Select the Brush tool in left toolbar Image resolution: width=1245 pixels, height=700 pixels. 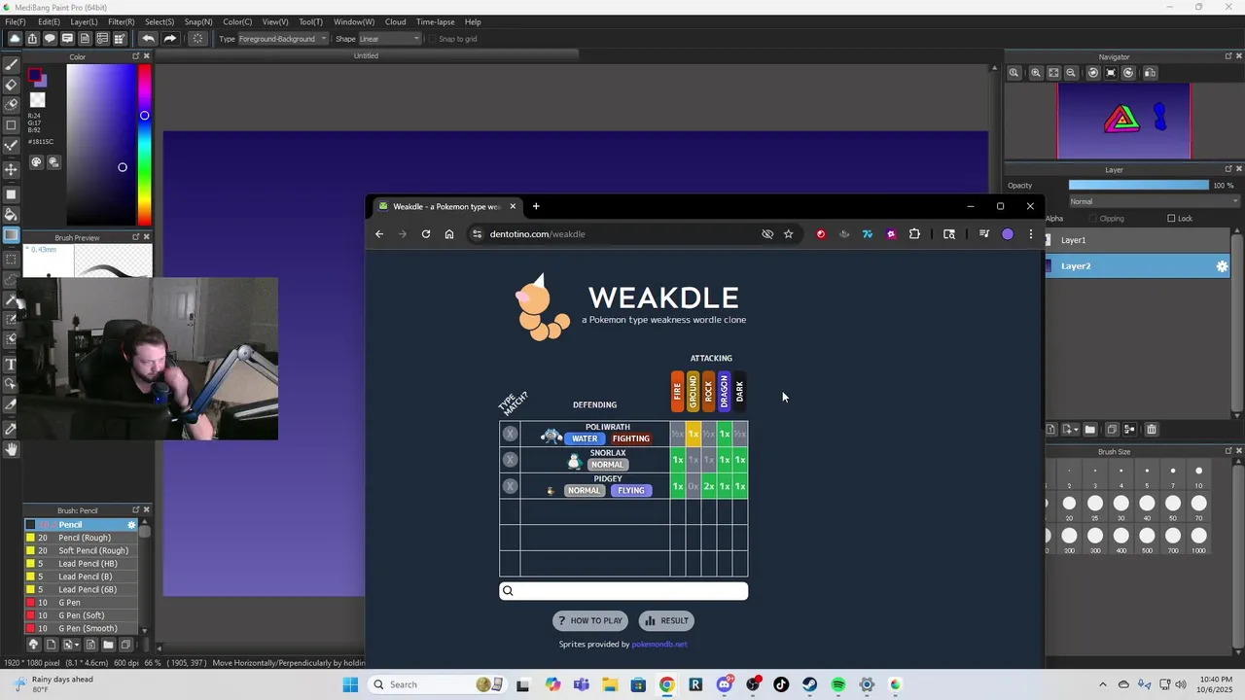coord(11,64)
